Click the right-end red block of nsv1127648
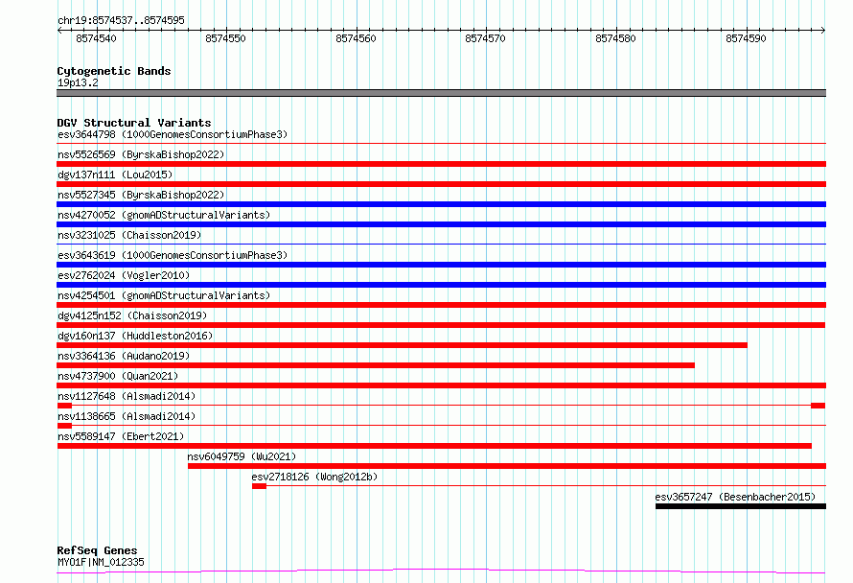The image size is (853, 583). click(x=818, y=406)
